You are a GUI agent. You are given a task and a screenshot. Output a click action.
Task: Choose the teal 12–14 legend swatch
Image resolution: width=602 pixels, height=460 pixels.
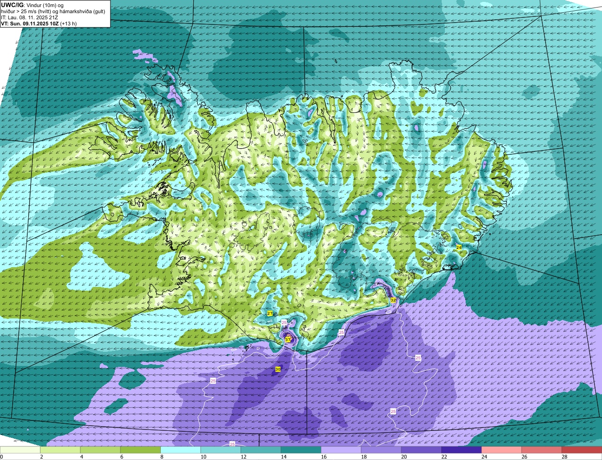261,450
